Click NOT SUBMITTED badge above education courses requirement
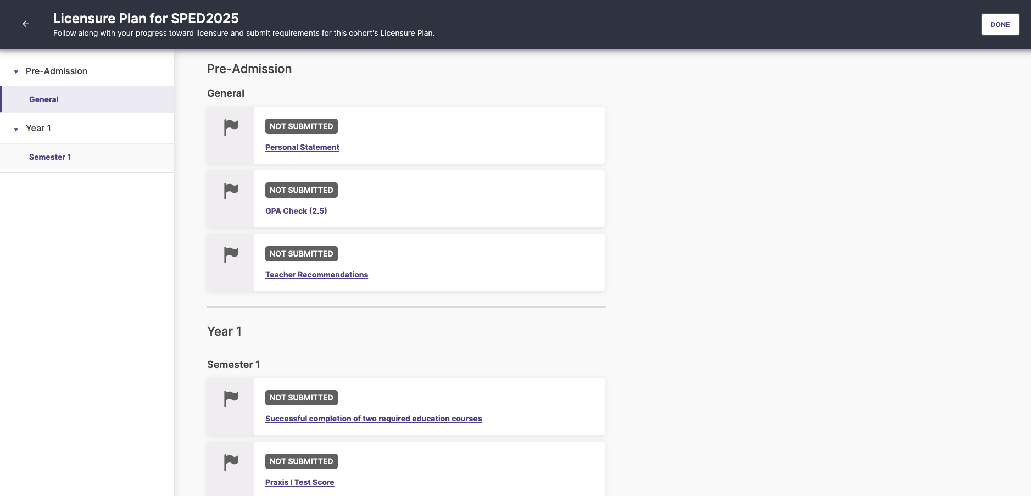1031x496 pixels. click(302, 398)
